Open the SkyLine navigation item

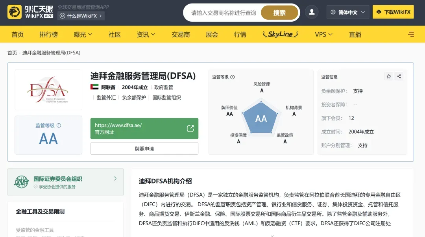point(280,34)
